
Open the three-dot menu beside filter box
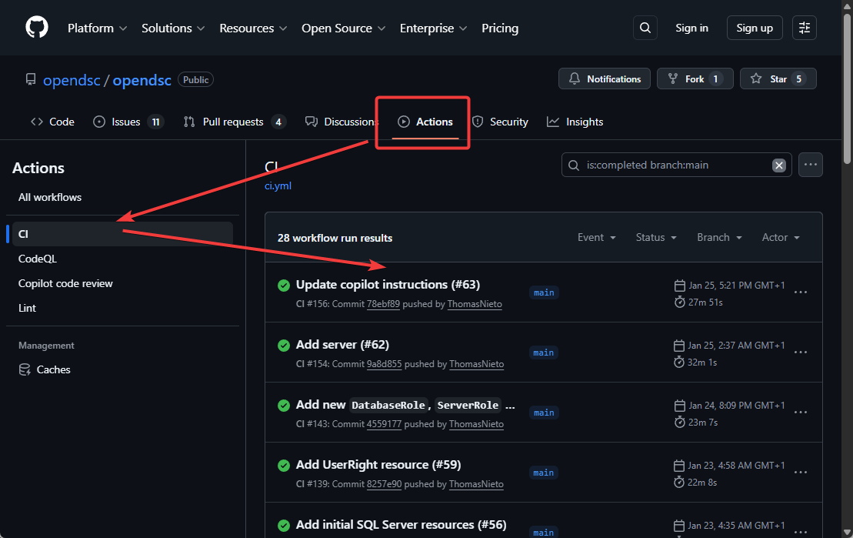[811, 165]
